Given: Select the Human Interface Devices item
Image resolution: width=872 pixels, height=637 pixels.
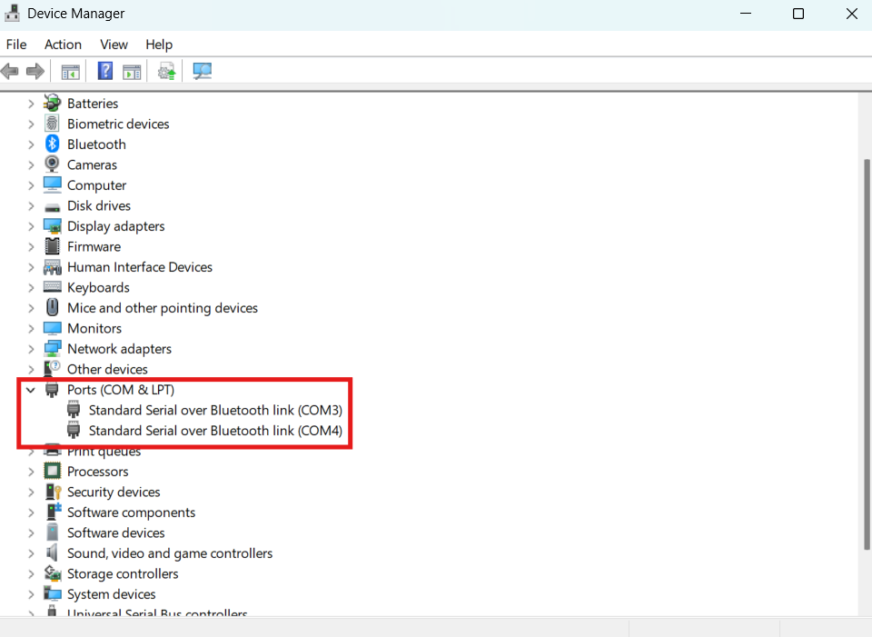Looking at the screenshot, I should (x=139, y=267).
